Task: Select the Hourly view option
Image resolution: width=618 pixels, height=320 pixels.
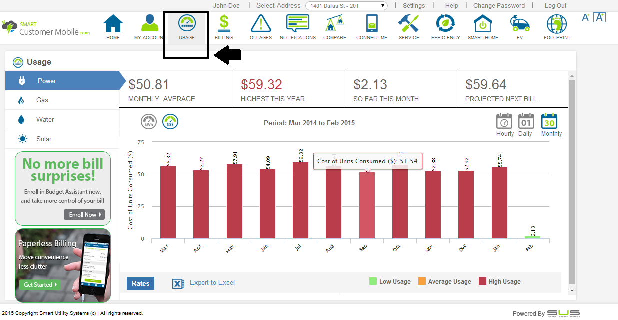Action: 505,121
